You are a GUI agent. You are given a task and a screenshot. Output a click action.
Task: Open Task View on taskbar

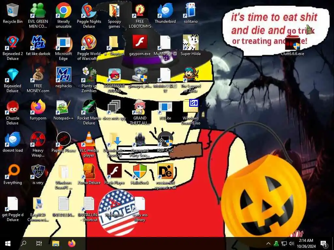point(39,243)
